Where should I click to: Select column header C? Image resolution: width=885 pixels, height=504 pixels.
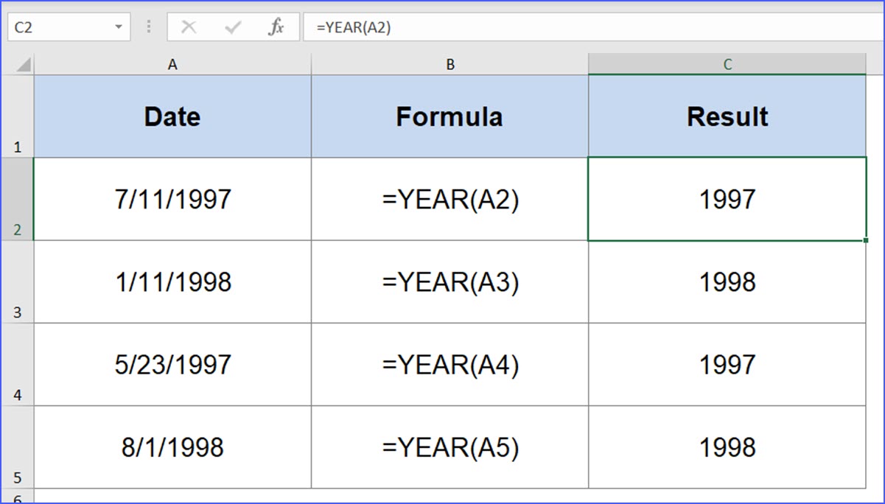(727, 64)
